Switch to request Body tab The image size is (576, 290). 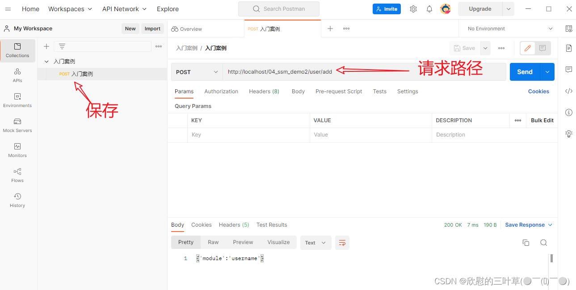298,91
